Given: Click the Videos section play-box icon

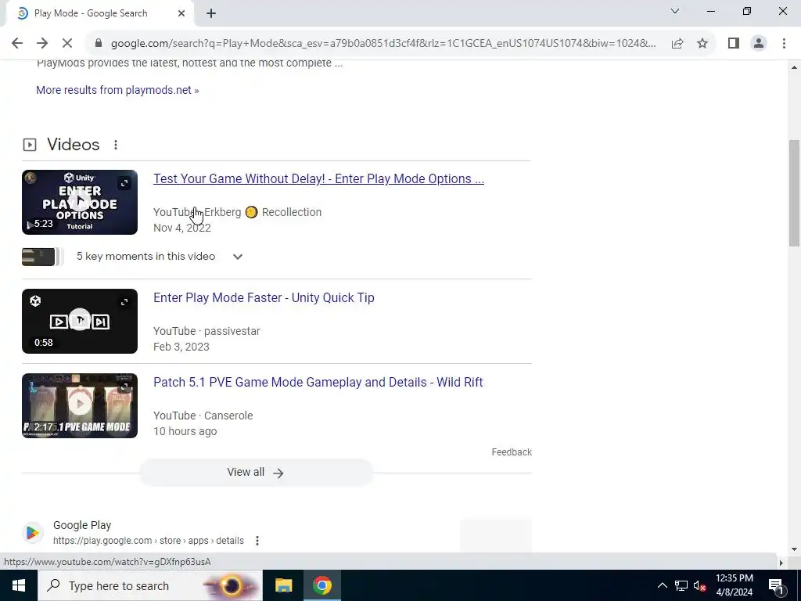Looking at the screenshot, I should pos(30,145).
